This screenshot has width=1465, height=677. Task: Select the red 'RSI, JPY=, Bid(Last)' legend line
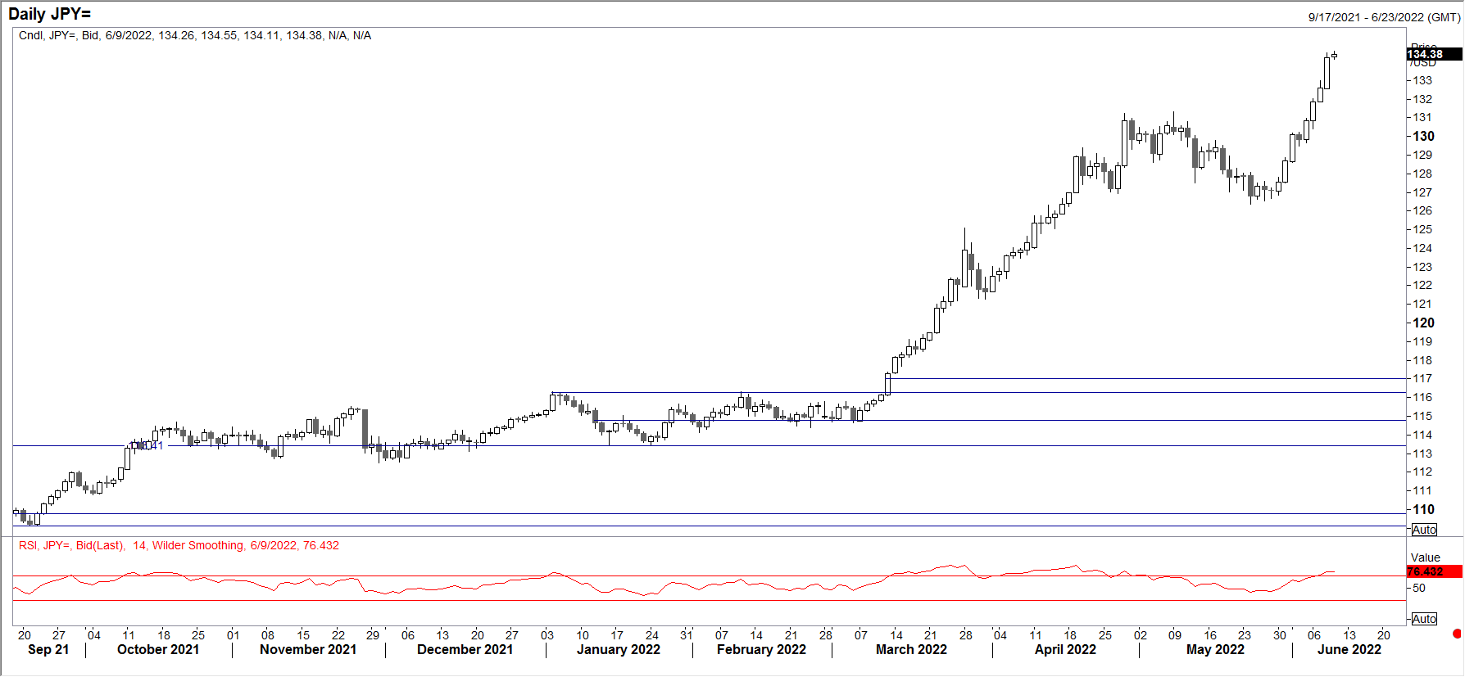(179, 545)
